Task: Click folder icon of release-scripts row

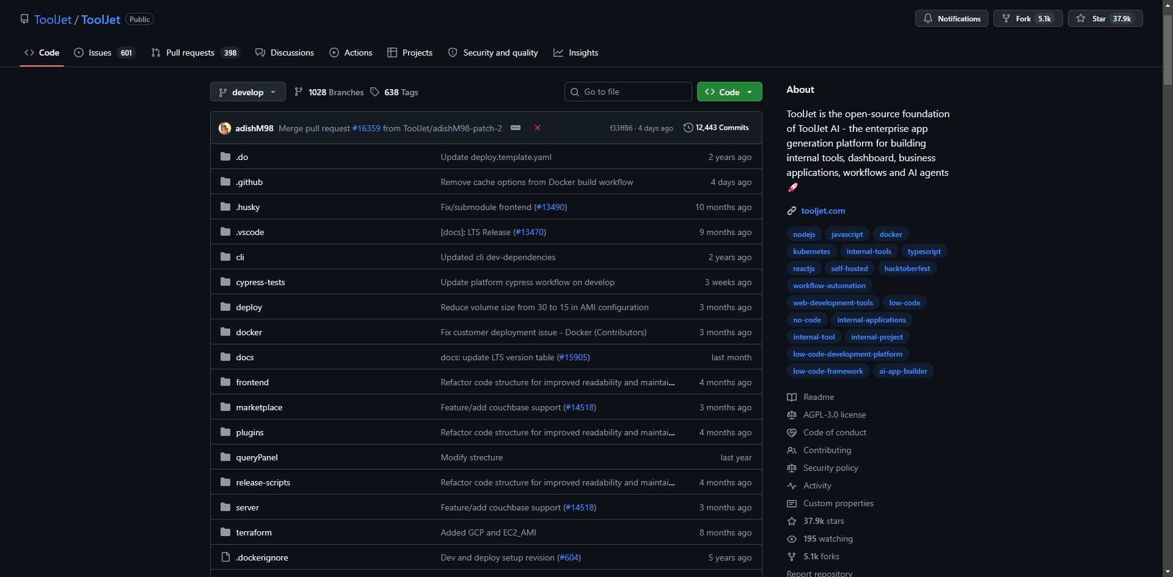Action: pyautogui.click(x=225, y=482)
